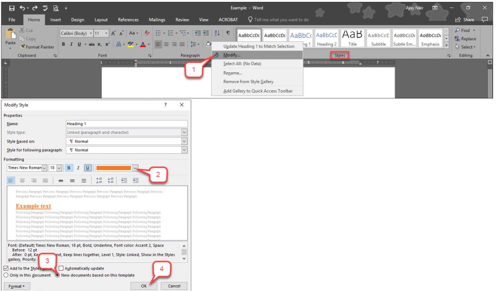The image size is (497, 291).
Task: Apply the Text Highlight Color
Action: click(x=131, y=44)
